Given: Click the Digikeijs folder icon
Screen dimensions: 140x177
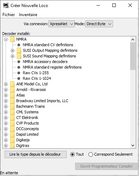Looking at the screenshot, I should [x=12, y=140].
